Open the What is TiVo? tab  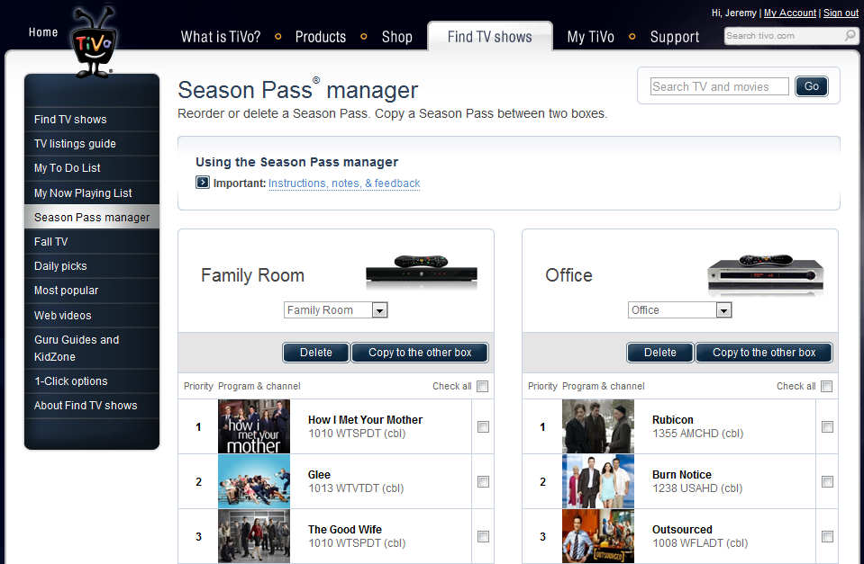221,37
